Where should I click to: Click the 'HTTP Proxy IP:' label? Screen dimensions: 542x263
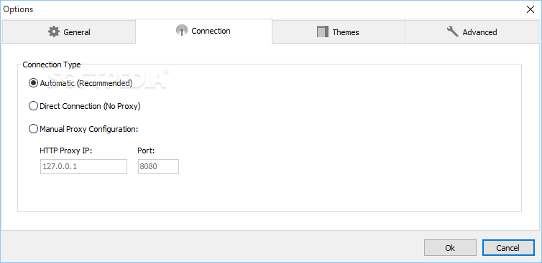(x=65, y=150)
